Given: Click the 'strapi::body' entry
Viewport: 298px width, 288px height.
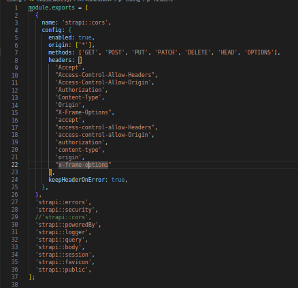Looking at the screenshot, I should point(59,247).
